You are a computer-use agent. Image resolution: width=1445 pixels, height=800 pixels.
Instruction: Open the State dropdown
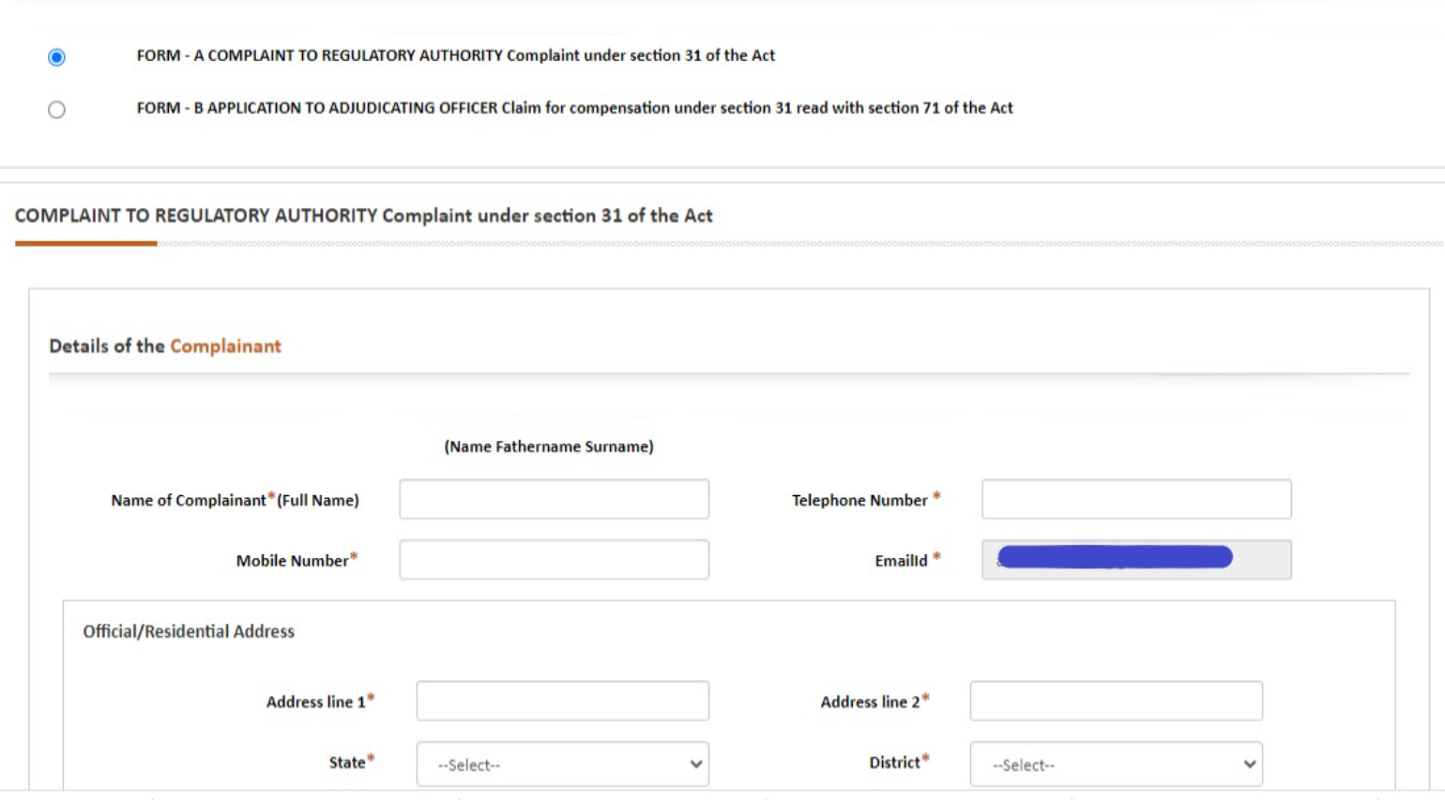tap(562, 763)
